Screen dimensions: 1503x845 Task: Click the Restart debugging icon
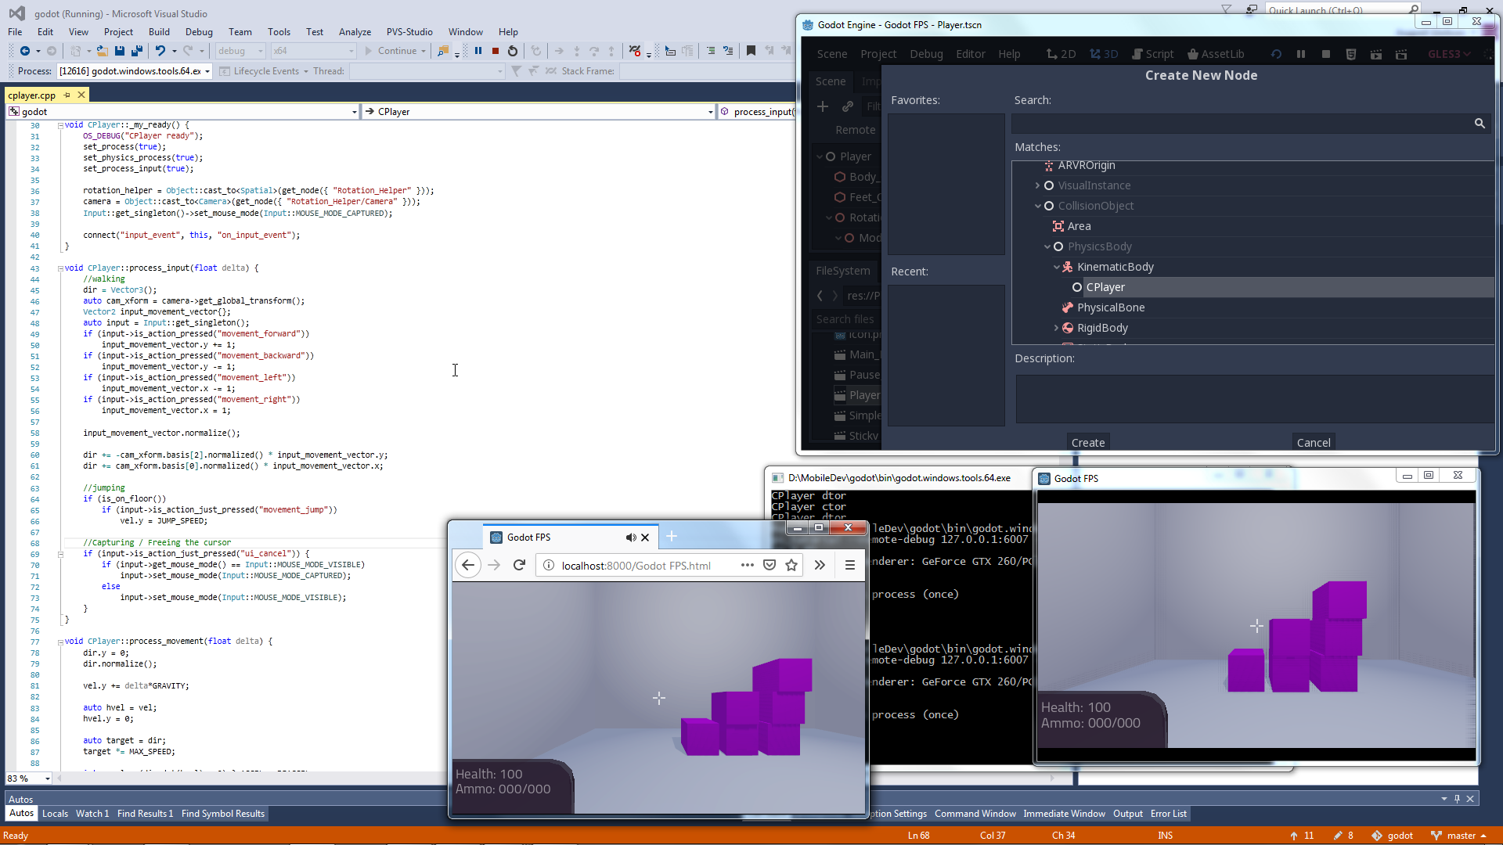click(x=513, y=51)
